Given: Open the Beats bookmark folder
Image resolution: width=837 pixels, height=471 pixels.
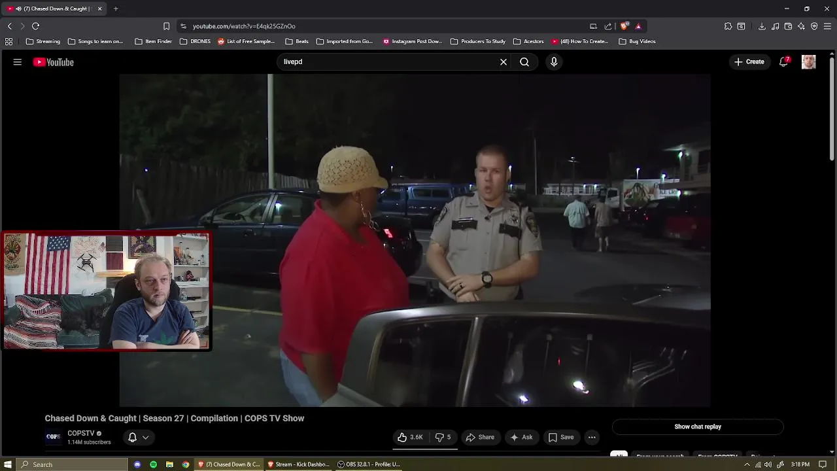Looking at the screenshot, I should coord(297,41).
